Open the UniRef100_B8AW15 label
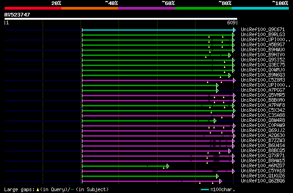This screenshot has height=193, width=293. [x=263, y=161]
